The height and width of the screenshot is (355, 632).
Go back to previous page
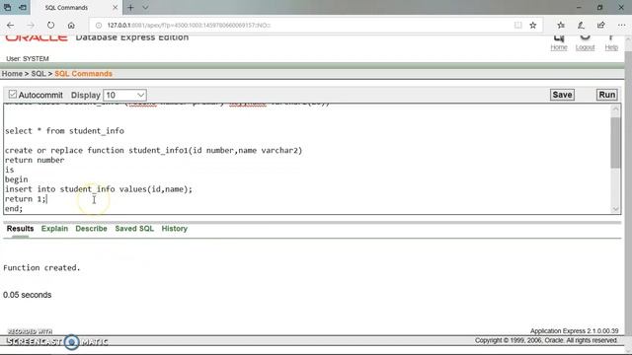tap(11, 25)
